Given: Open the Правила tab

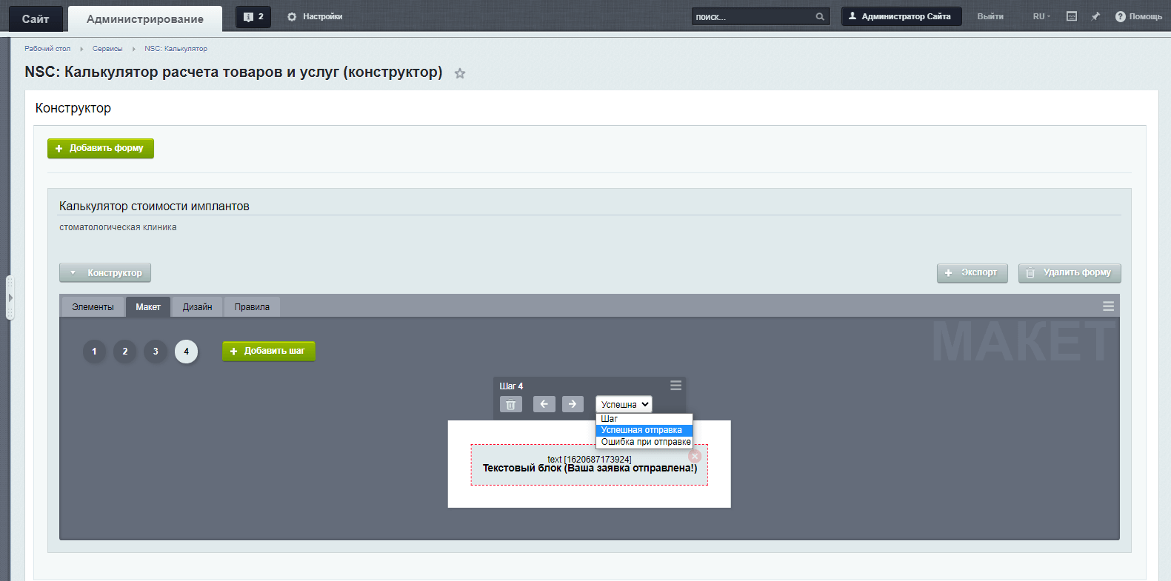Looking at the screenshot, I should (252, 307).
